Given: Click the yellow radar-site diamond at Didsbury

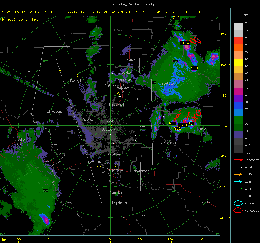Looking at the screenshot, I should pyautogui.click(x=110, y=126).
